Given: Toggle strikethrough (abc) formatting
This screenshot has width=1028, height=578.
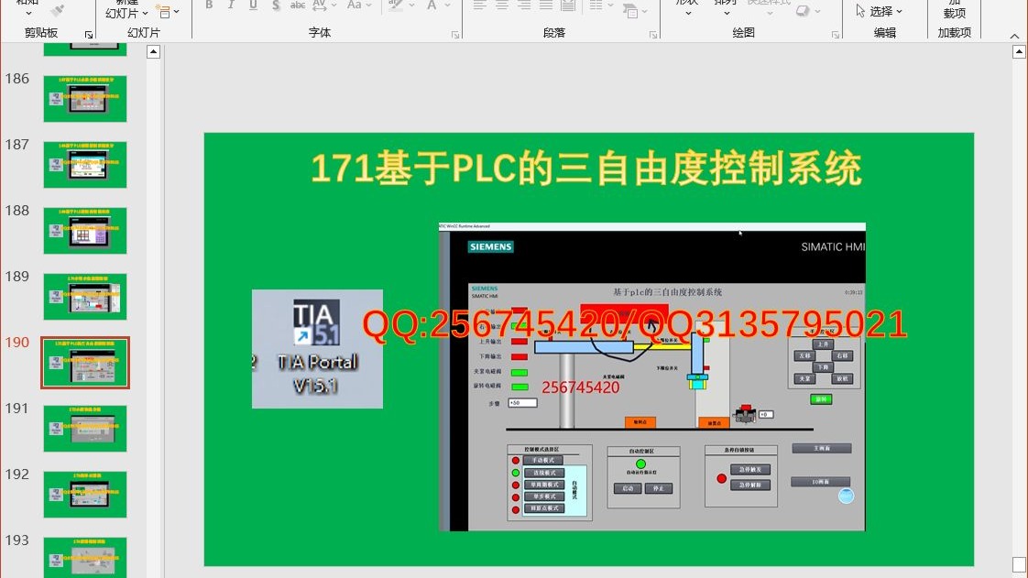Looking at the screenshot, I should tap(298, 5).
